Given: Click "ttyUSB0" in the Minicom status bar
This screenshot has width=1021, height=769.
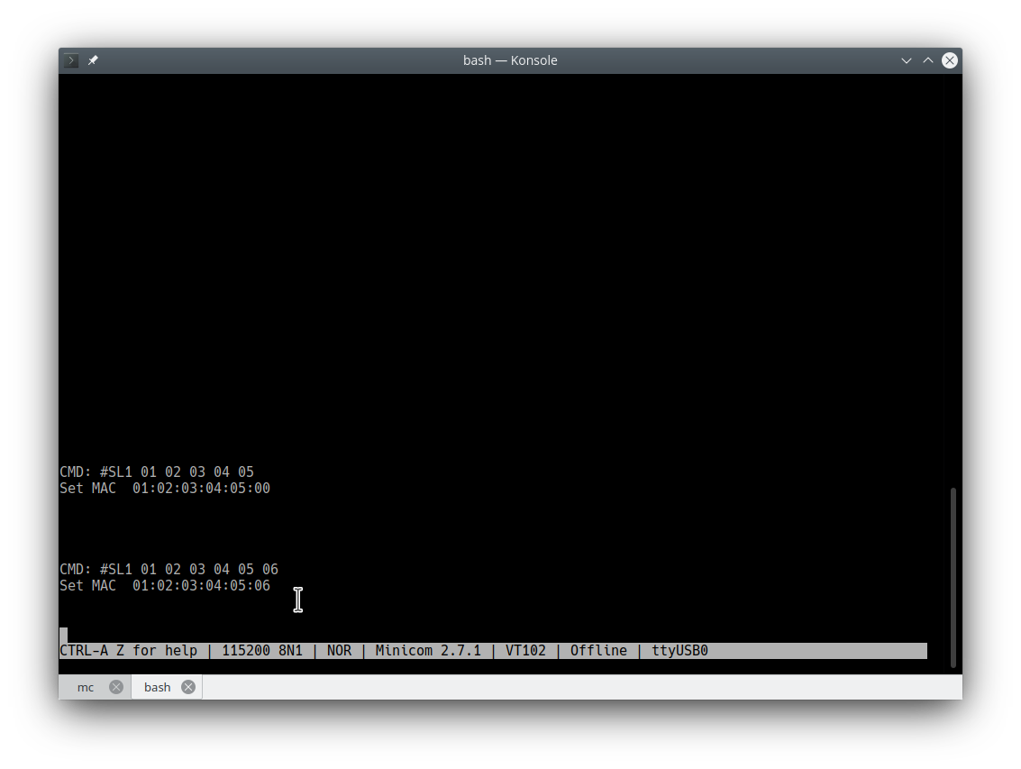Looking at the screenshot, I should [x=679, y=651].
